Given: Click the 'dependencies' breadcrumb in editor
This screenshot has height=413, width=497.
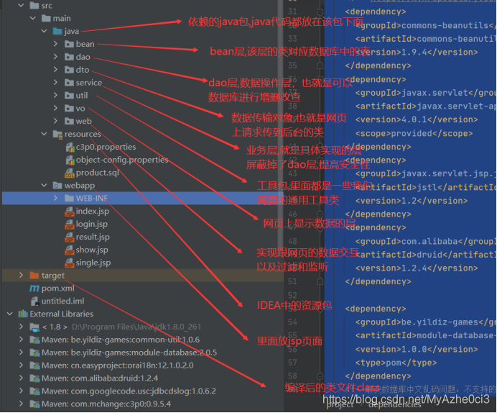Looking at the screenshot, I should 395,405.
